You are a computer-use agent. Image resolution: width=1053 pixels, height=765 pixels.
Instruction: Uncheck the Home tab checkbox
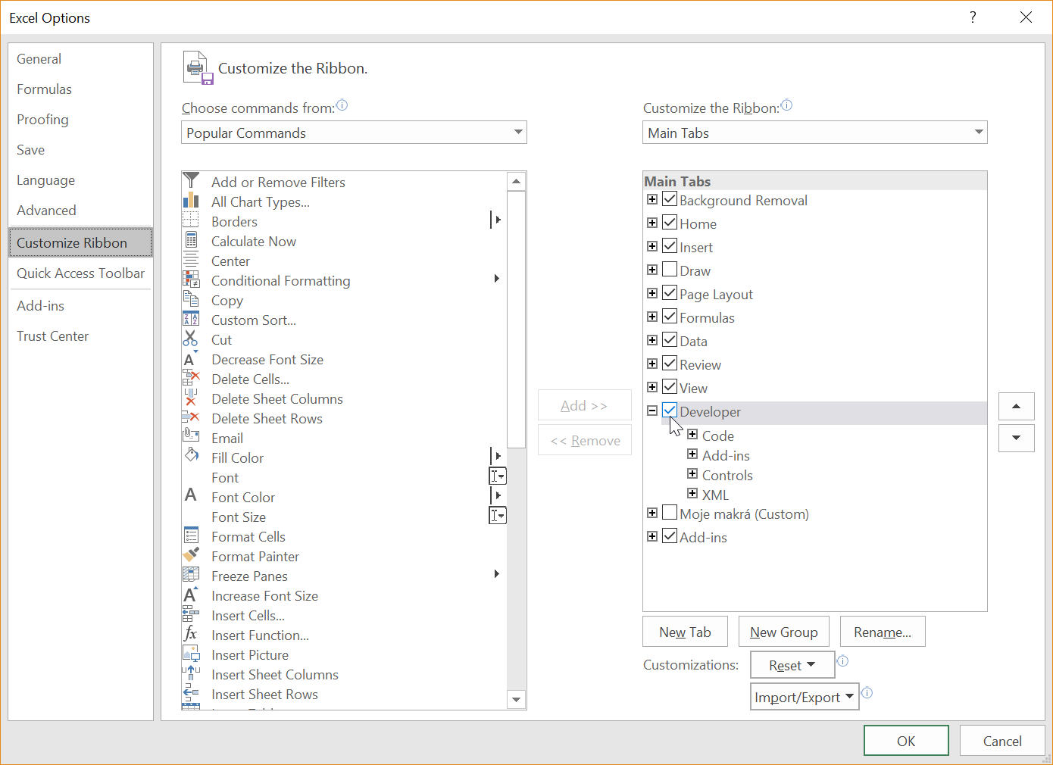(670, 223)
